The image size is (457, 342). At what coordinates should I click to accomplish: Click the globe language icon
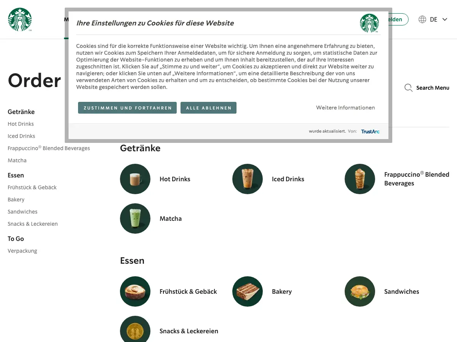pyautogui.click(x=422, y=19)
